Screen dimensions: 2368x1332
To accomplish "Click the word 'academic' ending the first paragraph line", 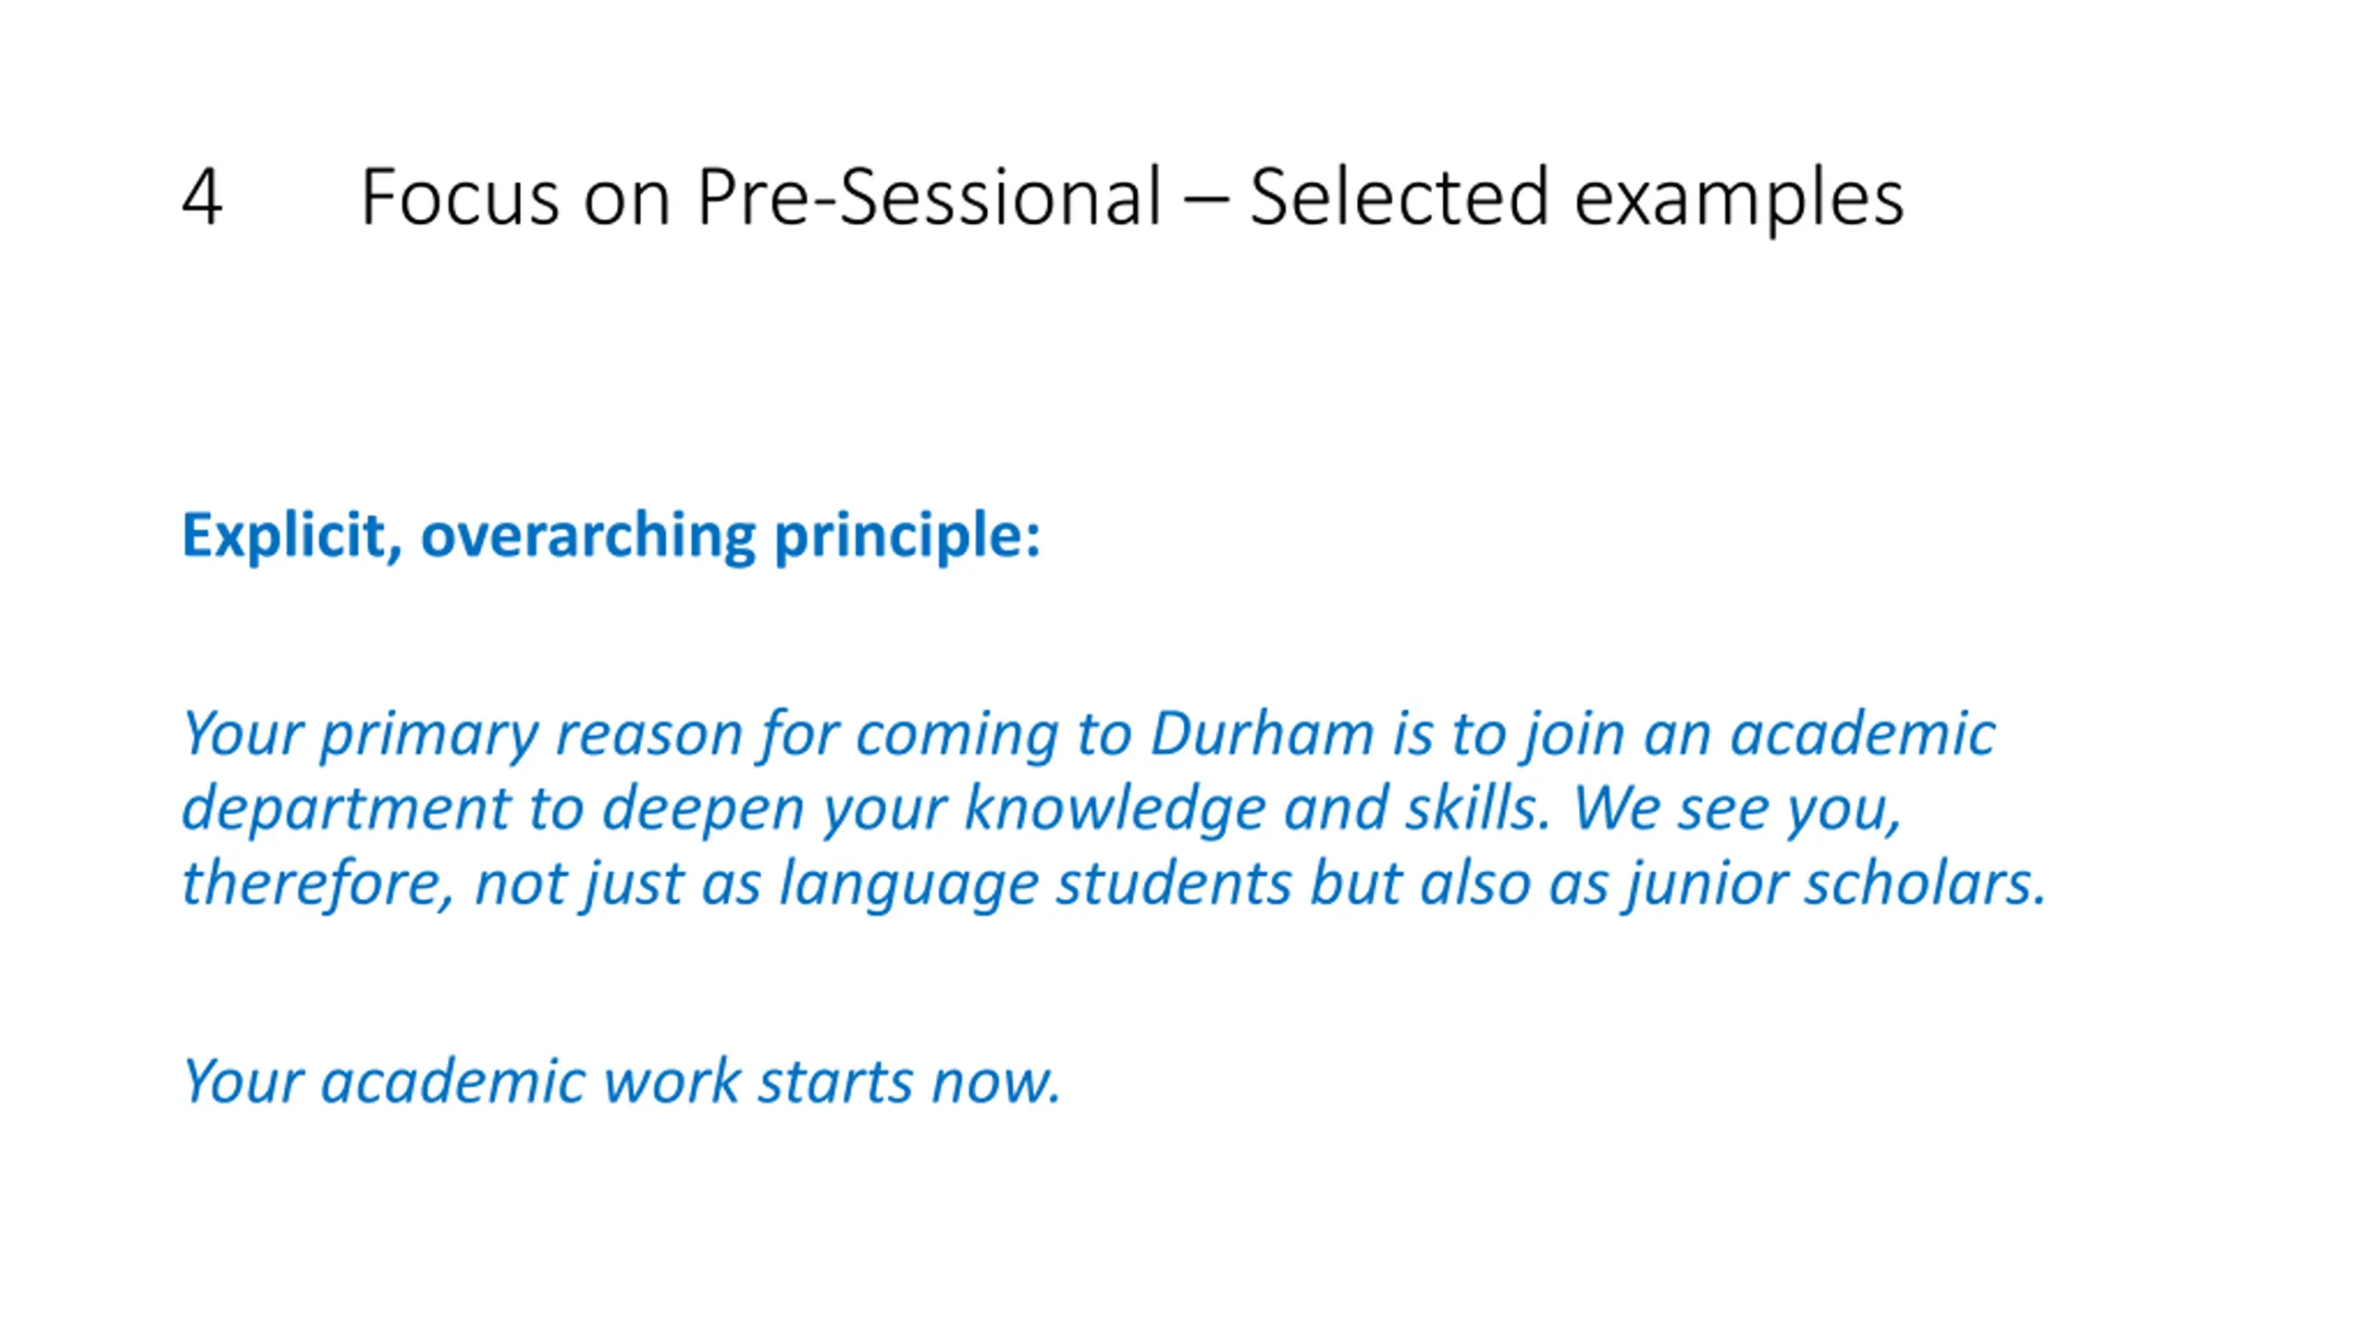I will (1863, 734).
